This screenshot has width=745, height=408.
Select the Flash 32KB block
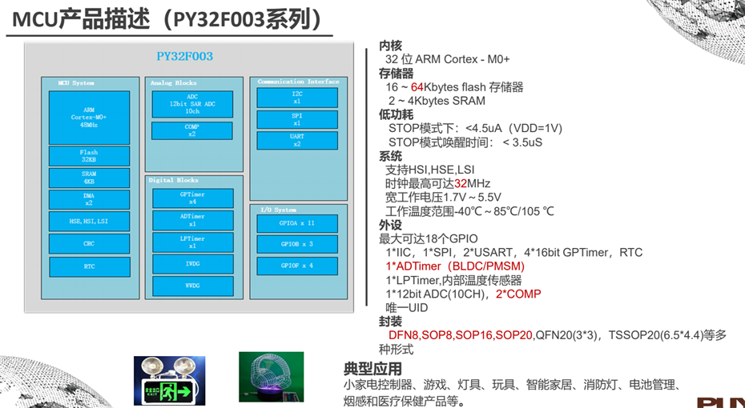(89, 156)
